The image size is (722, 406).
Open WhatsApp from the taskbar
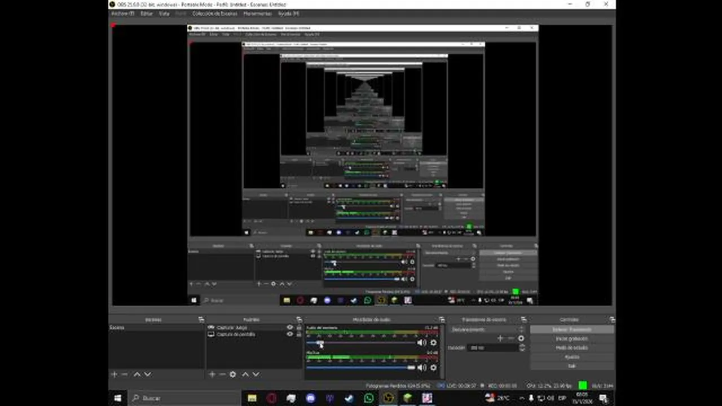[x=369, y=398]
